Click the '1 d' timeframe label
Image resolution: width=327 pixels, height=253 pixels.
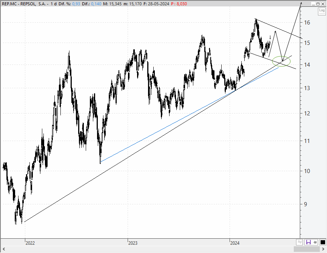click(x=53, y=4)
